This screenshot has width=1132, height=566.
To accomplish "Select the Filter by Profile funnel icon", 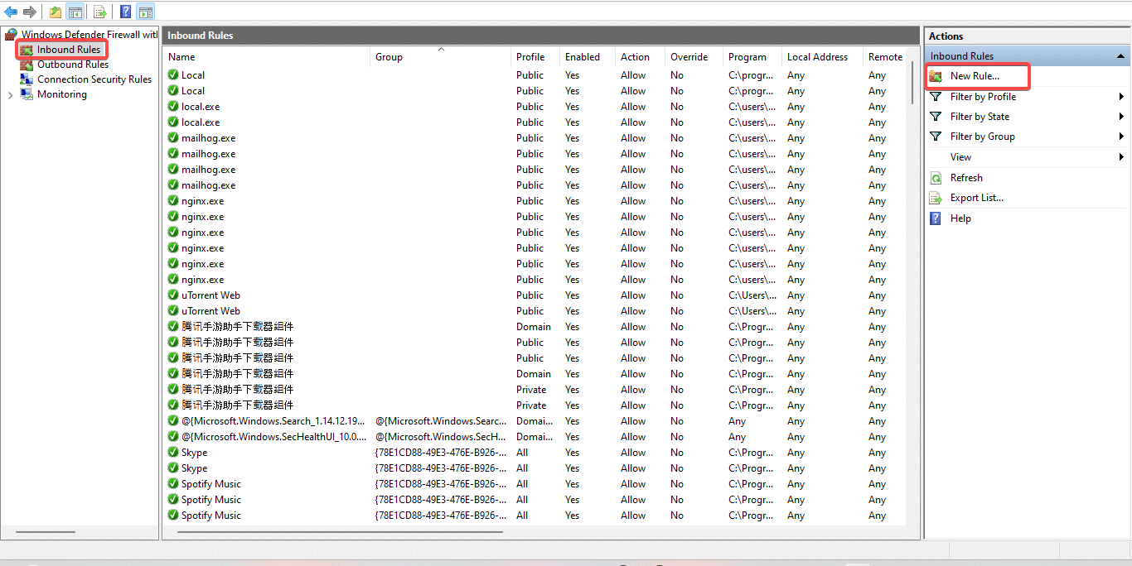I will 936,96.
